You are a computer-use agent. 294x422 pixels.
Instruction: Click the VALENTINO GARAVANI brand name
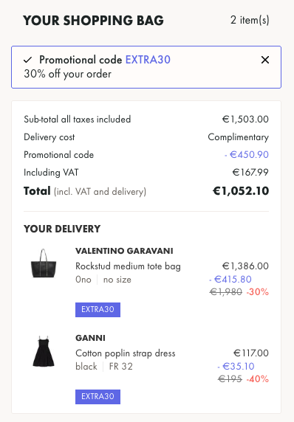coord(124,251)
